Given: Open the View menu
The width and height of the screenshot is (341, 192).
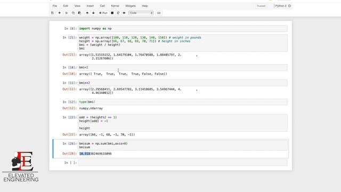Looking at the screenshot, I should (x=77, y=6).
